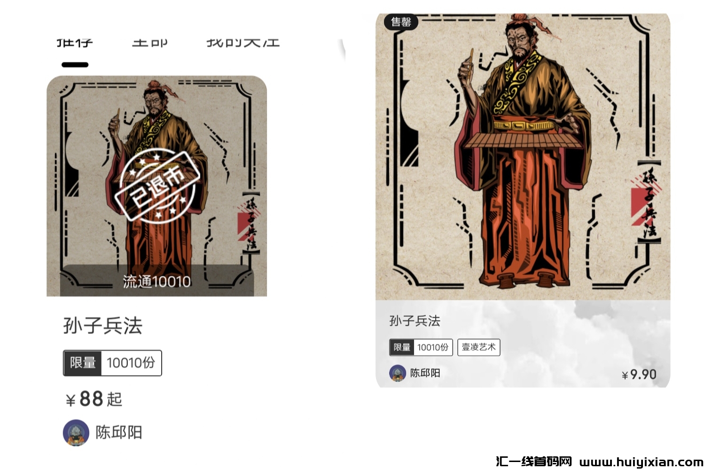Tap the 售罄 sold-out badge
The image size is (705, 470).
[x=401, y=22]
